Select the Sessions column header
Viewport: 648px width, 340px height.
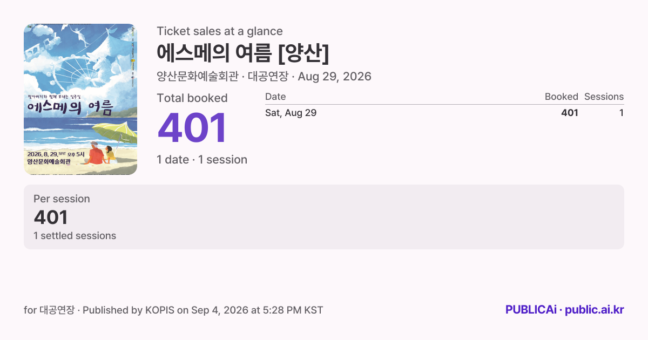604,97
